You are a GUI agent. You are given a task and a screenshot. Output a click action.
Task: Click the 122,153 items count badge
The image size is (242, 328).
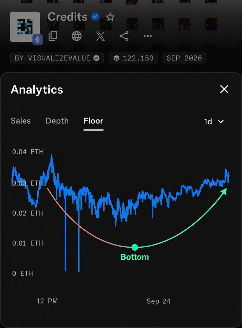tap(133, 58)
